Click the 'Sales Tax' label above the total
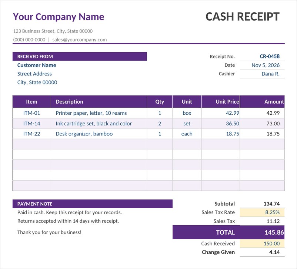Screen dimensions: 297x269 pos(224,221)
